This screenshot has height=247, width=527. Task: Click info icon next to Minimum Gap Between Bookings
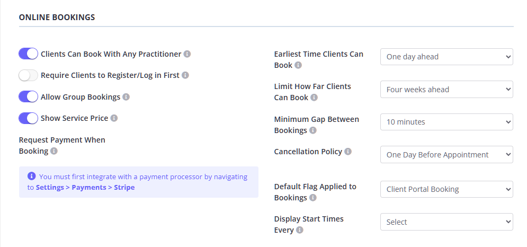[313, 130]
